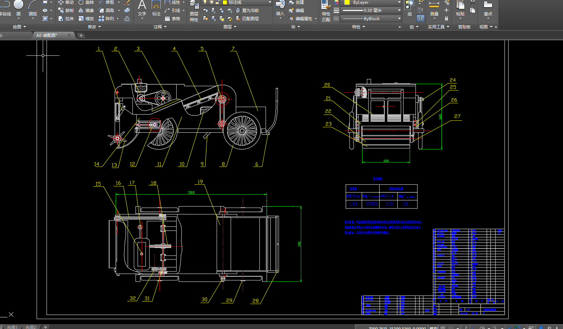The width and height of the screenshot is (563, 329).
Task: Click the yellow ByLayer object color swatch
Action: click(x=347, y=2)
